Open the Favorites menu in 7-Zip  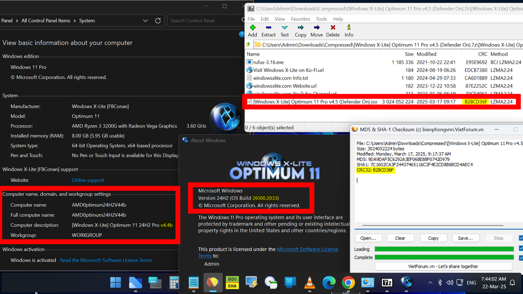tap(300, 19)
